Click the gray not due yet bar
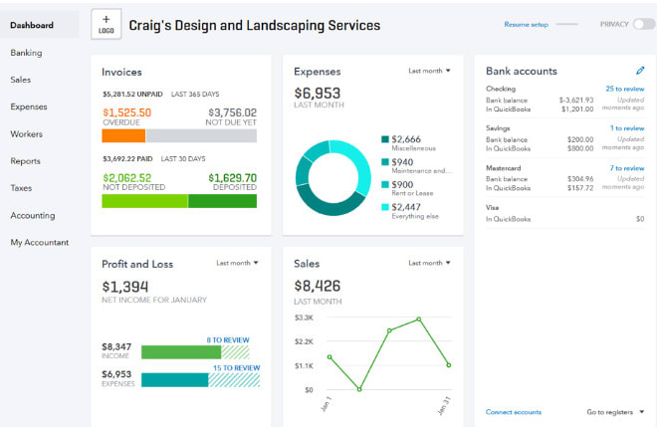 tap(201, 135)
